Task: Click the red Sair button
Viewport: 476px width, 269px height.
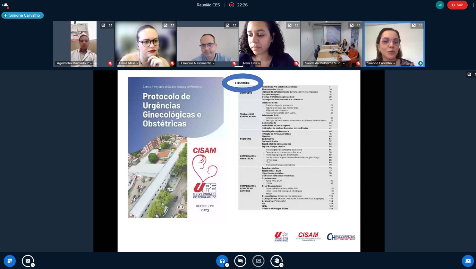Action: (457, 5)
